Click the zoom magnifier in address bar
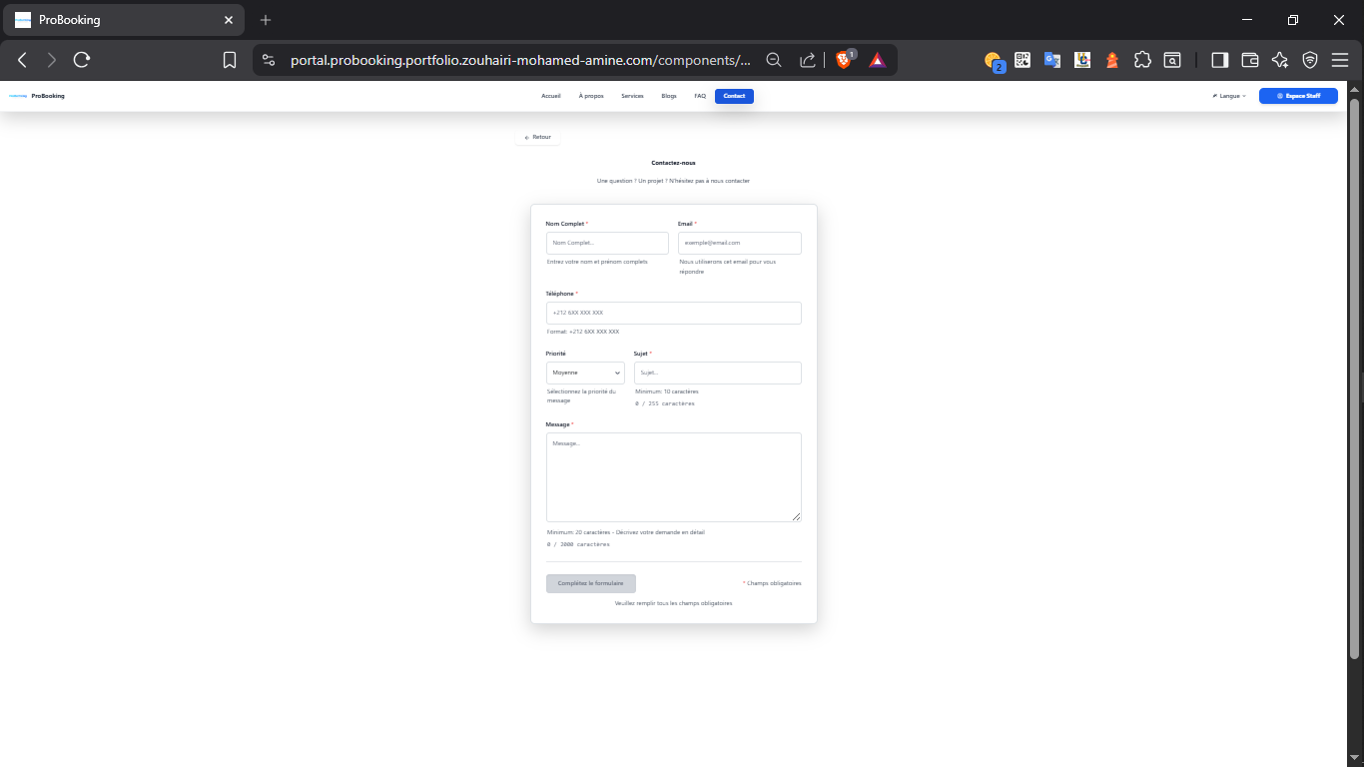 pos(774,60)
